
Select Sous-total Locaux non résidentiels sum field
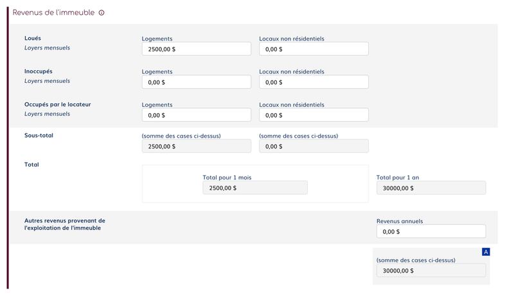click(314, 147)
